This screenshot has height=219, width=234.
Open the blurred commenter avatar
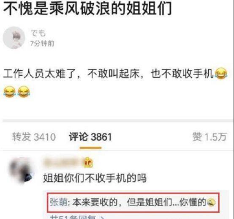click(x=21, y=171)
